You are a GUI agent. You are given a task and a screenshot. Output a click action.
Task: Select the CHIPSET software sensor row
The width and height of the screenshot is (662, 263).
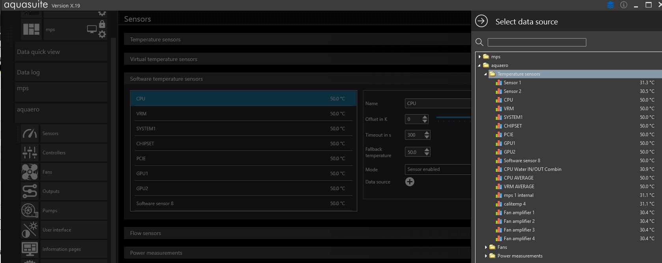point(243,144)
